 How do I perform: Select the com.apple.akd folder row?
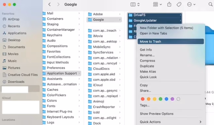coord(104,74)
